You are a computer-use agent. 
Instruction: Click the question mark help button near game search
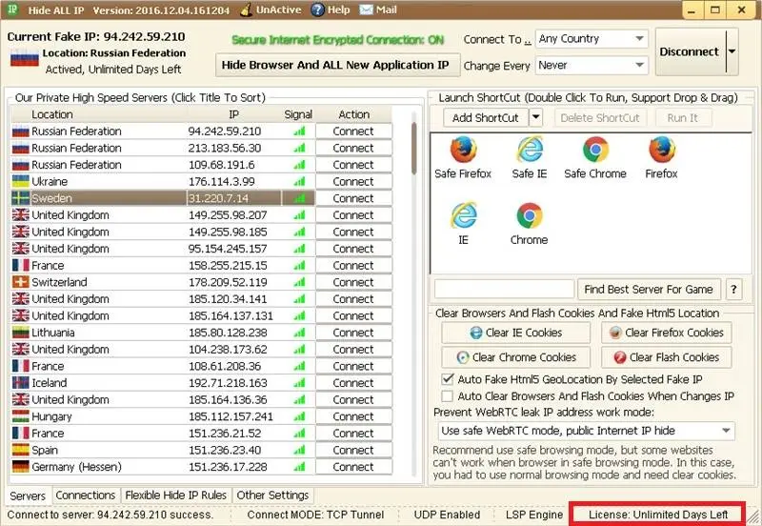[x=733, y=290]
